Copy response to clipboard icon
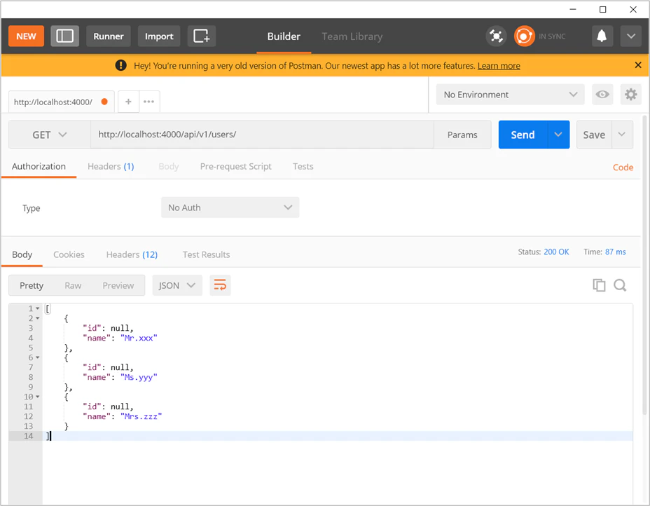Viewport: 650px width, 506px height. [x=599, y=285]
